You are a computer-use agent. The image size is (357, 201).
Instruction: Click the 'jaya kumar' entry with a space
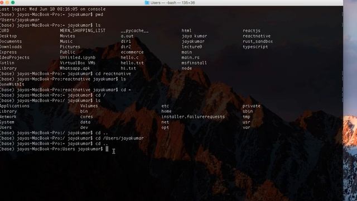194,36
